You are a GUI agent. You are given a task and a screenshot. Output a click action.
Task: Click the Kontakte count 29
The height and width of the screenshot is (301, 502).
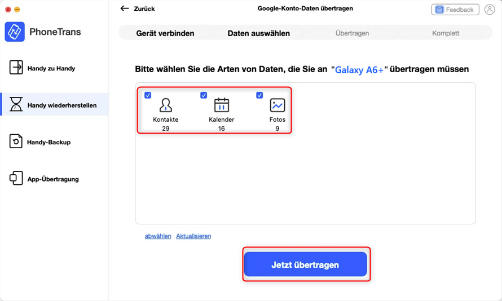[165, 129]
